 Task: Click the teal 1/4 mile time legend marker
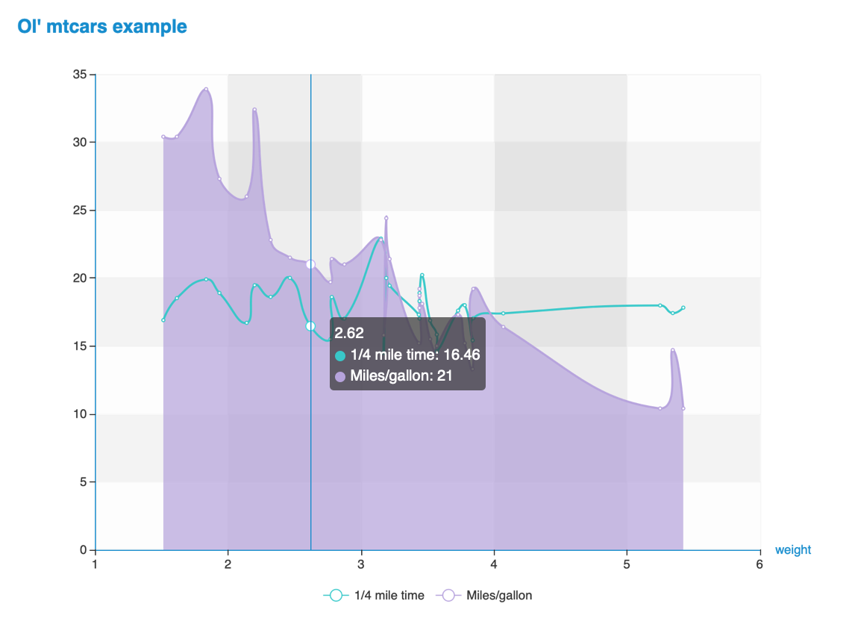pyautogui.click(x=336, y=595)
